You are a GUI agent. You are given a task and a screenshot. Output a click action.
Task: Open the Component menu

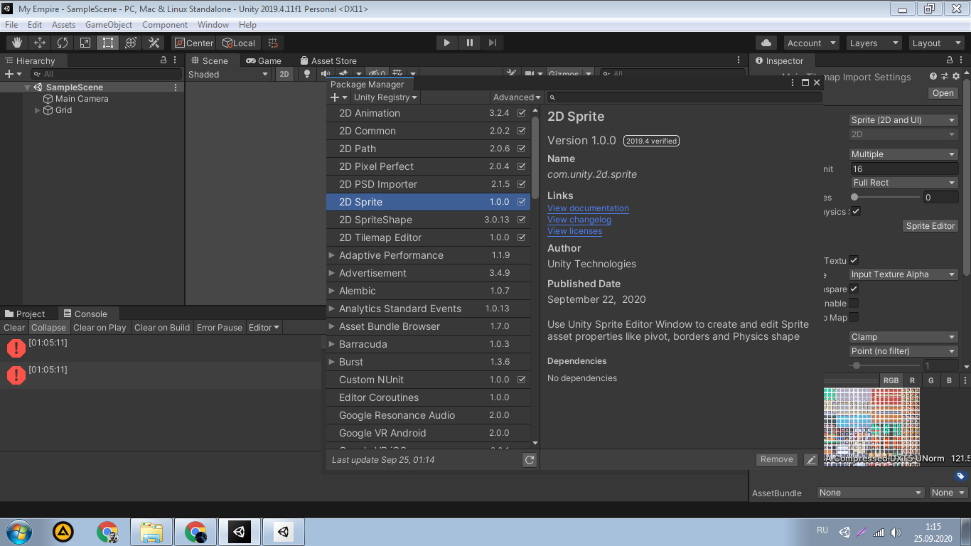tap(165, 25)
